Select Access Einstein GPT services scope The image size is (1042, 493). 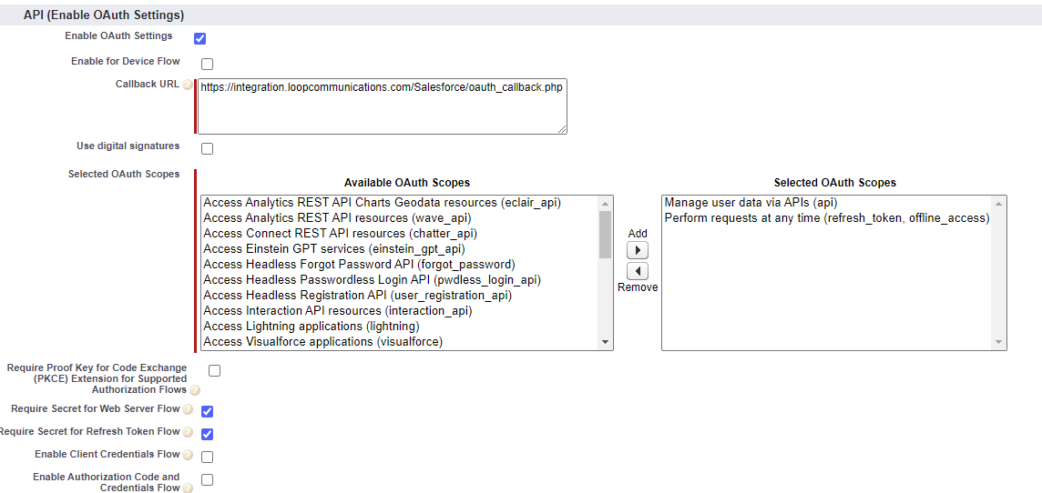click(334, 249)
